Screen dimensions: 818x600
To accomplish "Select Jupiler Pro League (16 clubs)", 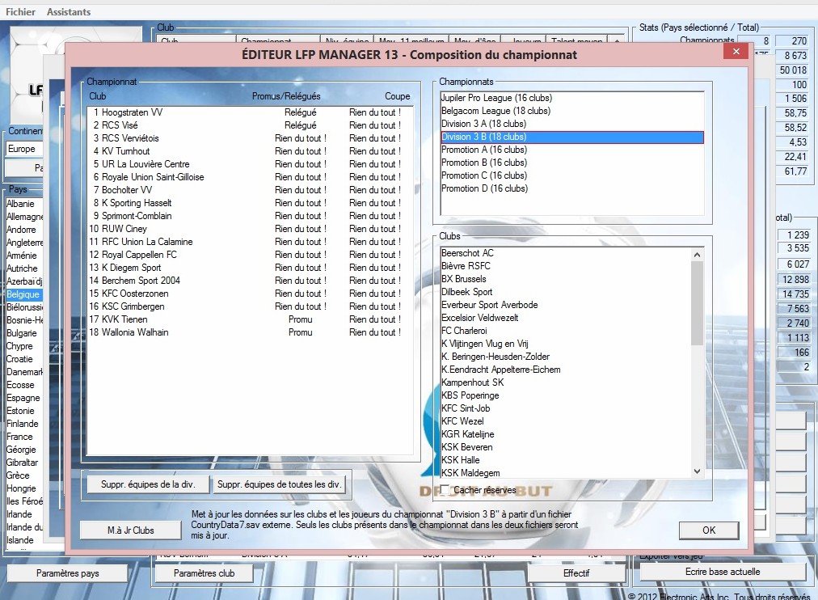I will tap(572, 98).
